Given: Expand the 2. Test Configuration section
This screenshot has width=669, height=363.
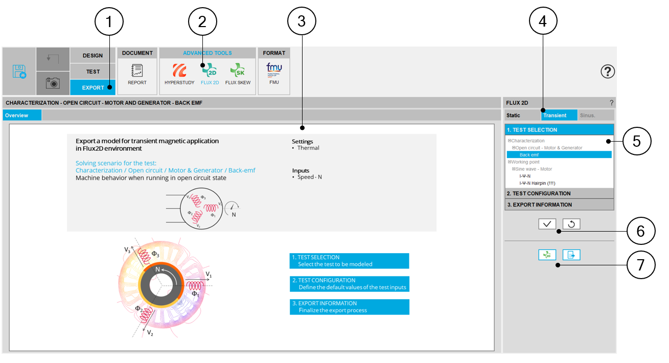Looking at the screenshot, I should (559, 193).
